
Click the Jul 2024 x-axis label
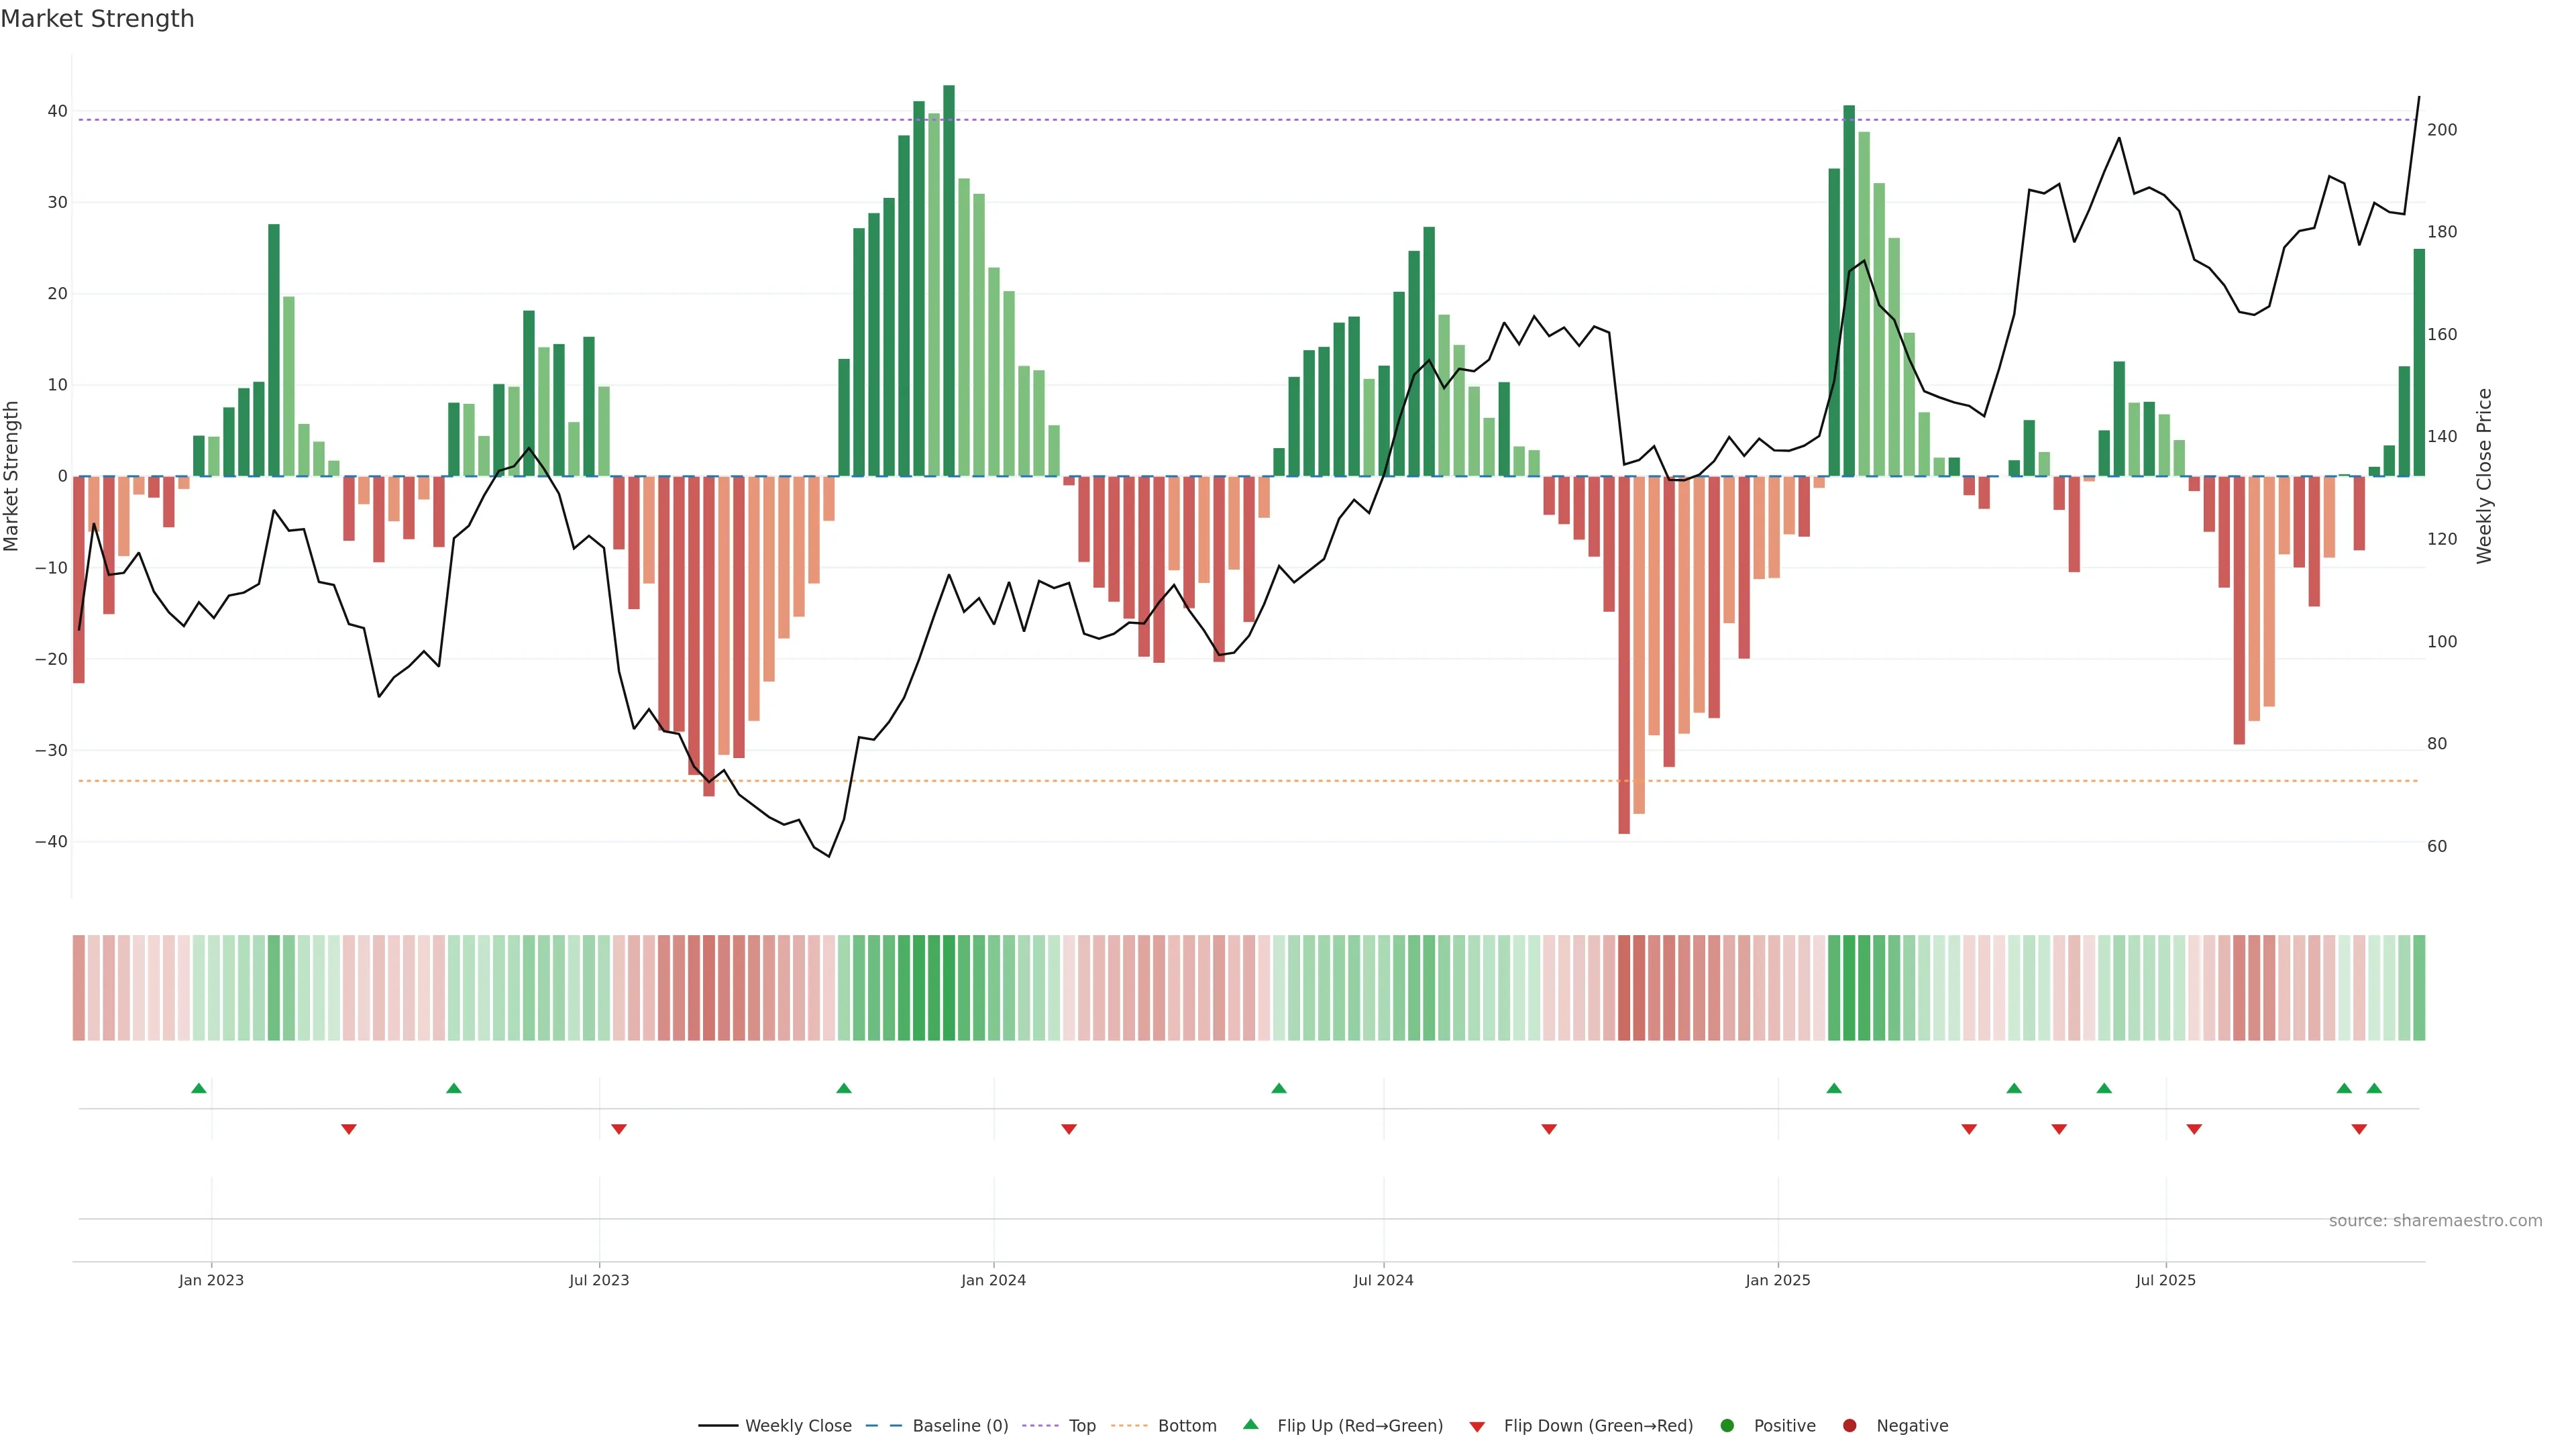click(x=1383, y=1280)
